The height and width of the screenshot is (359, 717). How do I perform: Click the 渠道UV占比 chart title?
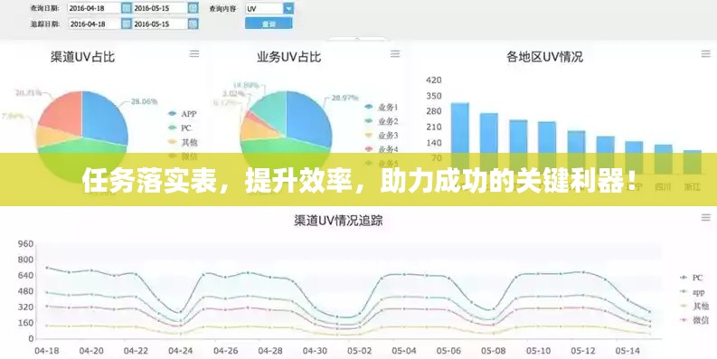click(x=83, y=57)
